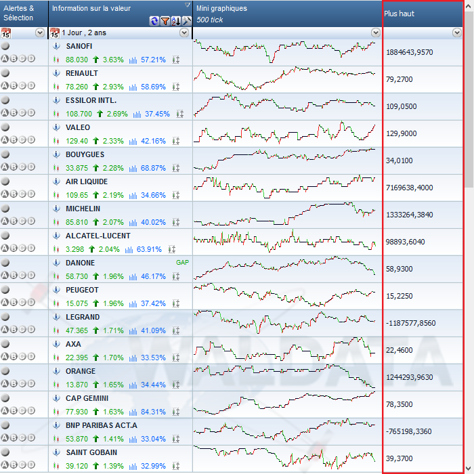The height and width of the screenshot is (474, 474).
Task: Open Plus haut column dropdown arrow
Action: pyautogui.click(x=457, y=33)
